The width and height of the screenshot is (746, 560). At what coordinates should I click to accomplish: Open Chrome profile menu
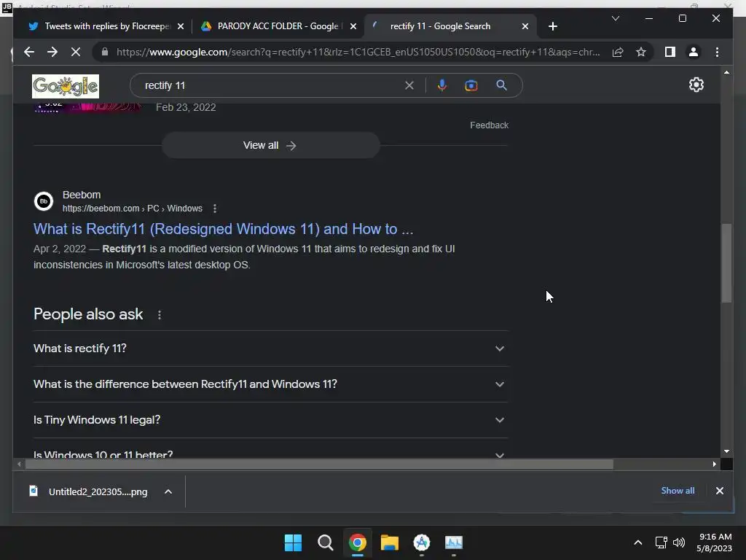[694, 52]
